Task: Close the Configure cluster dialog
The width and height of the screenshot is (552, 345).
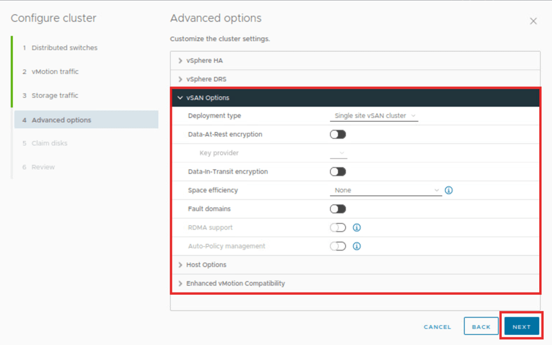Action: (533, 21)
